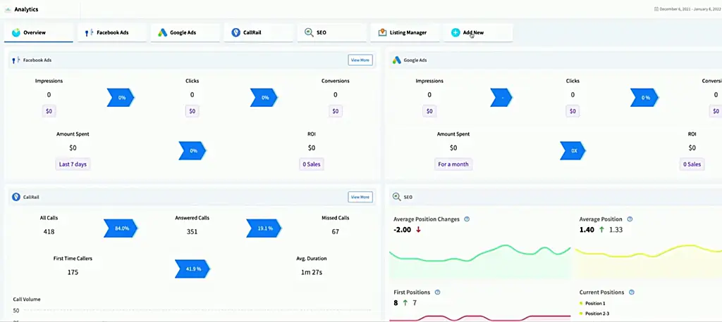
Task: Click the calendar icon by date range
Action: [656, 9]
